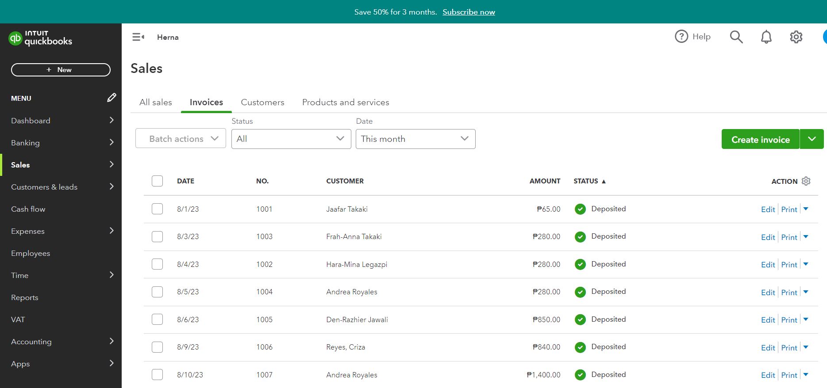Collapse the left navigation menu icon
The width and height of the screenshot is (827, 388).
click(138, 37)
